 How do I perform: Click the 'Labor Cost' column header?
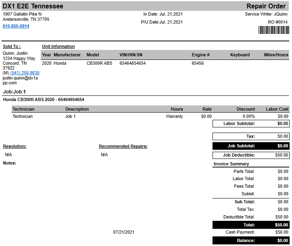point(277,109)
